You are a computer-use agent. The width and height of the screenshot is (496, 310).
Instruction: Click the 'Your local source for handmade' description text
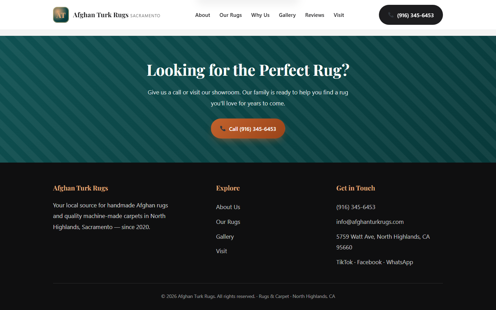click(x=111, y=216)
